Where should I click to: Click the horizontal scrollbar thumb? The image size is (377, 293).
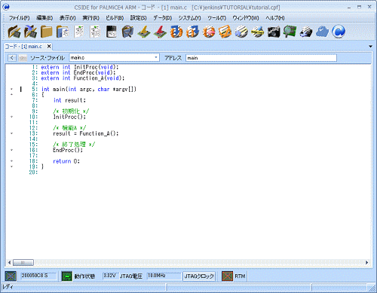click(x=23, y=263)
